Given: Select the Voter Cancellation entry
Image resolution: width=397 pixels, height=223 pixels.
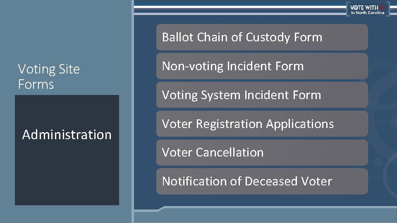Looking at the screenshot, I should [x=262, y=152].
